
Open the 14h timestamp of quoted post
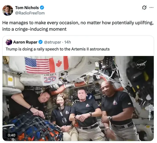(x=68, y=42)
